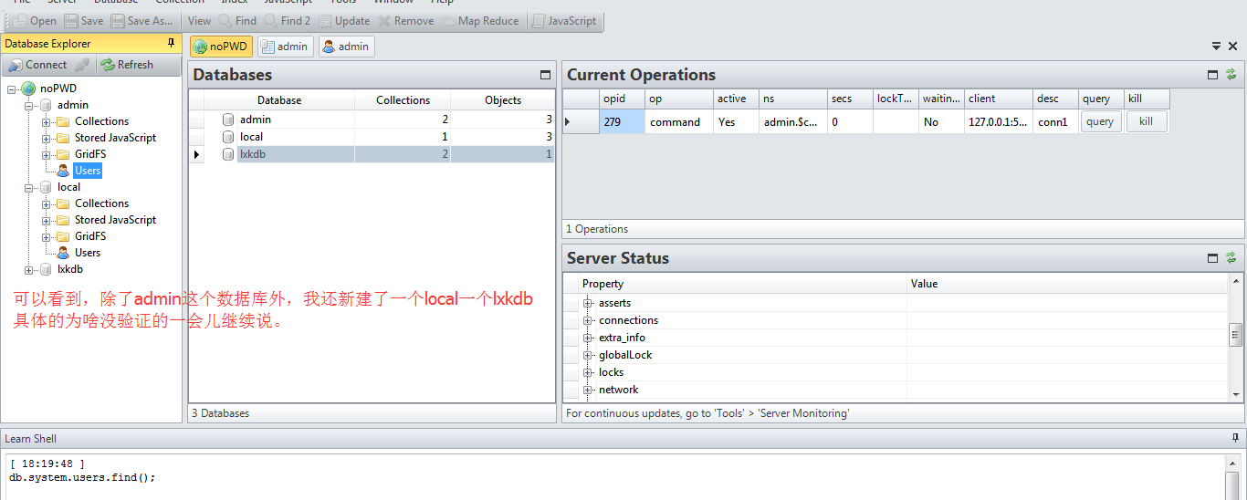The height and width of the screenshot is (500, 1247).
Task: Expand the locks property
Action: 589,372
